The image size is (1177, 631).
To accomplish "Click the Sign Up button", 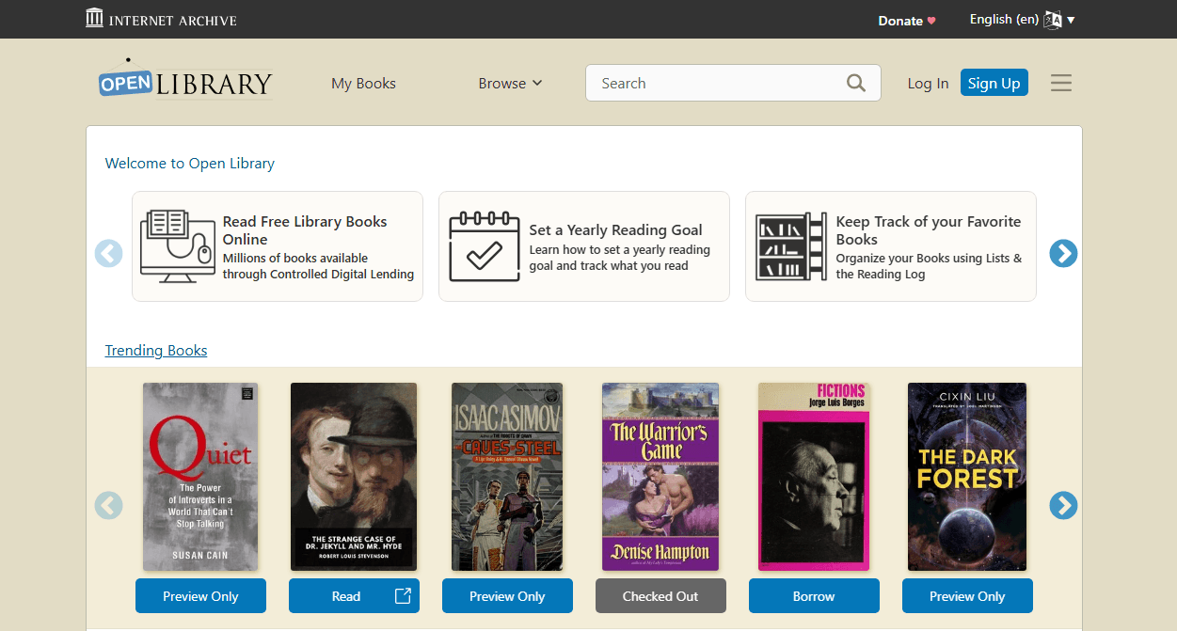I will coord(994,83).
